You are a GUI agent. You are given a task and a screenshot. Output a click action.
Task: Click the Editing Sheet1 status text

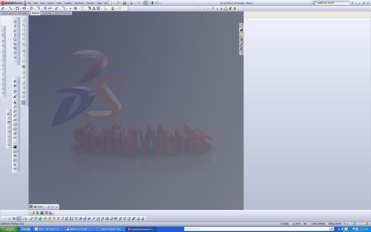[x=335, y=224]
